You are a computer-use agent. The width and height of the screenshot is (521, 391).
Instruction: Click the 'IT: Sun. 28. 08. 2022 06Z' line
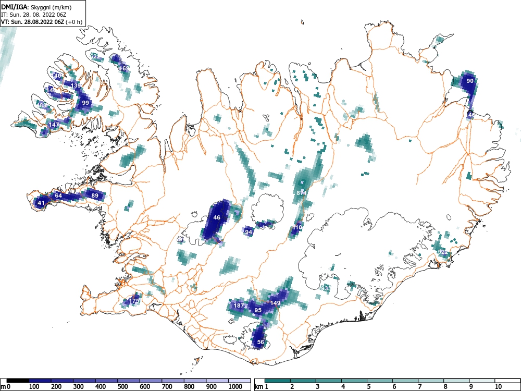click(x=33, y=15)
